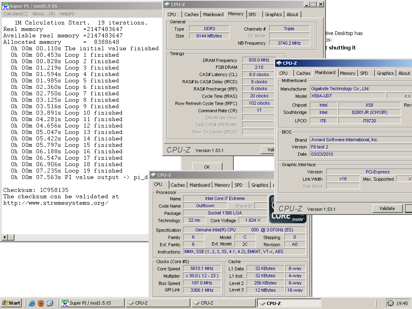Select Graphics tab in Memory CPU-Z window

[273, 14]
